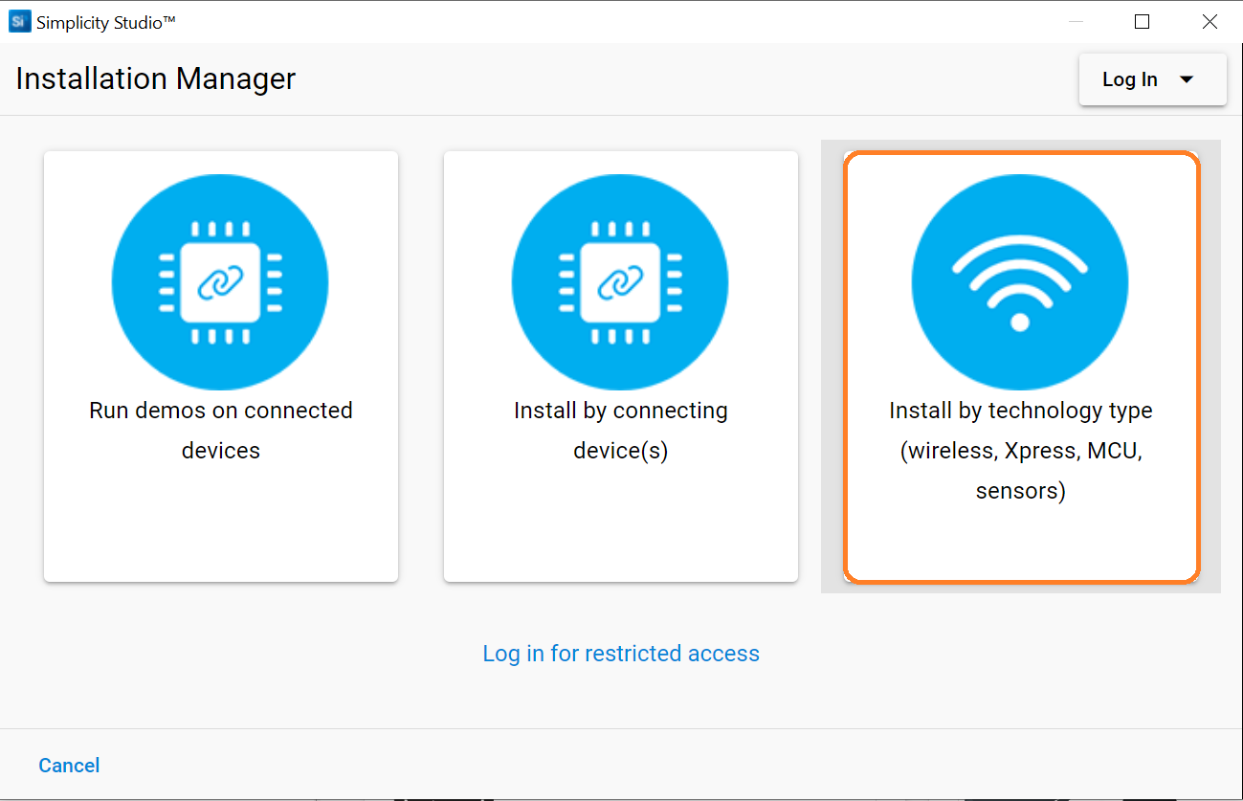Cancel the installation setup
This screenshot has height=801, width=1243.
coord(68,765)
